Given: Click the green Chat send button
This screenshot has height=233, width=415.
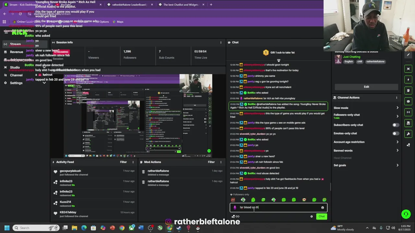Looking at the screenshot, I should [321, 216].
